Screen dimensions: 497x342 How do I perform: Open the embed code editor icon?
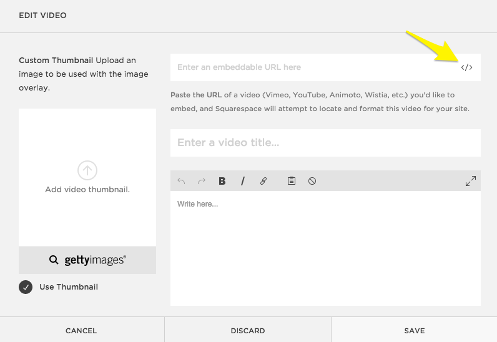point(466,67)
